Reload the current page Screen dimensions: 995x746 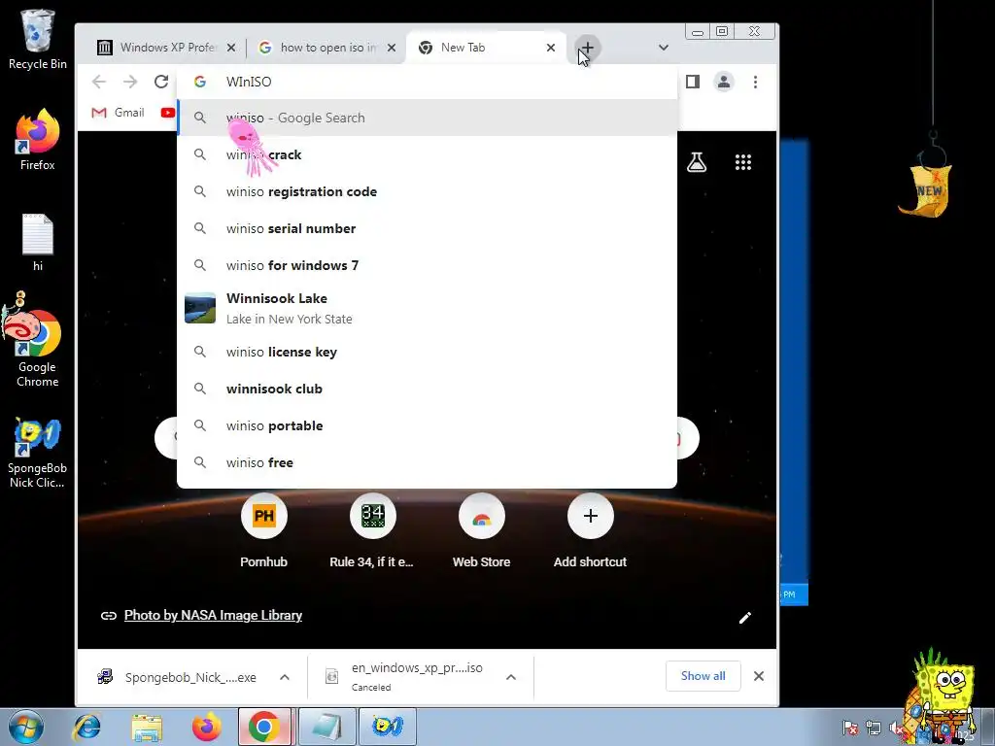coord(161,82)
